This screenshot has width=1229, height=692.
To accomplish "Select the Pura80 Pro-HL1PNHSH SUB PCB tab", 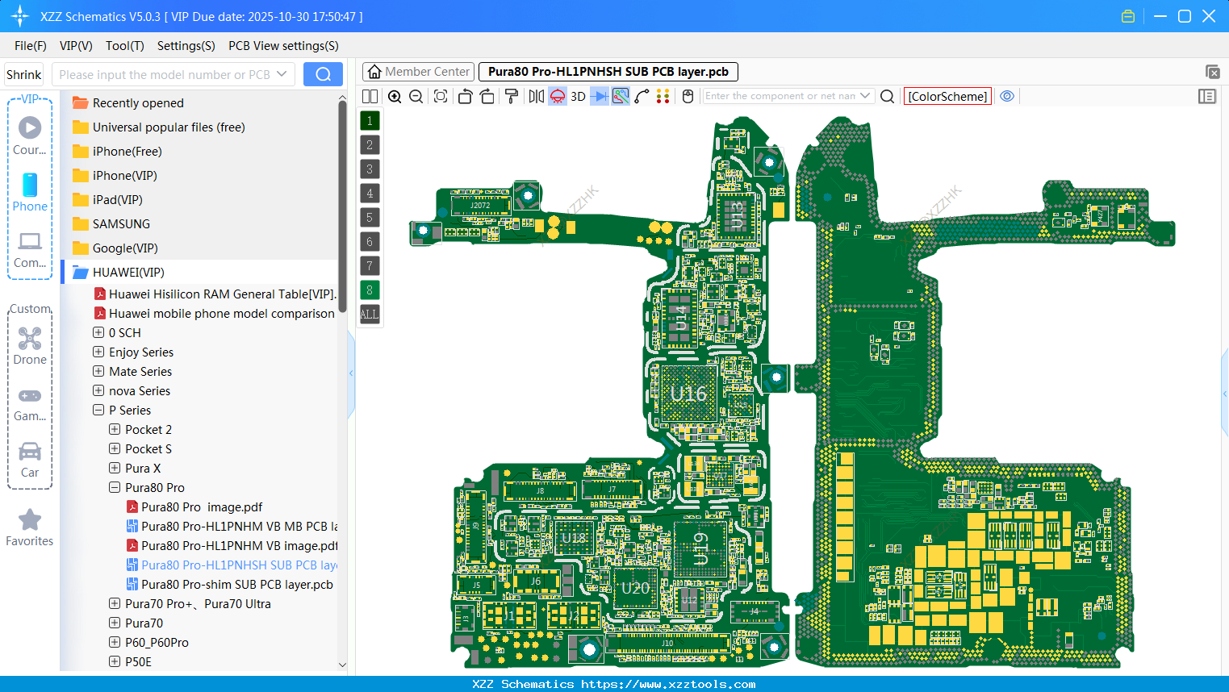I will [x=608, y=71].
